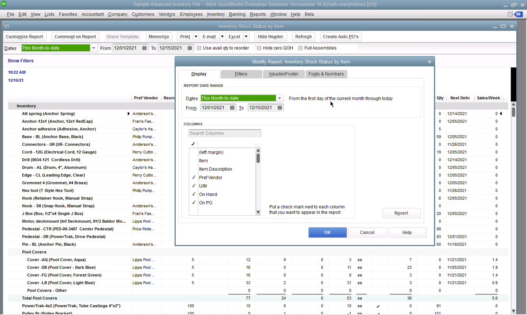Close the Modify Report dialog

click(429, 62)
